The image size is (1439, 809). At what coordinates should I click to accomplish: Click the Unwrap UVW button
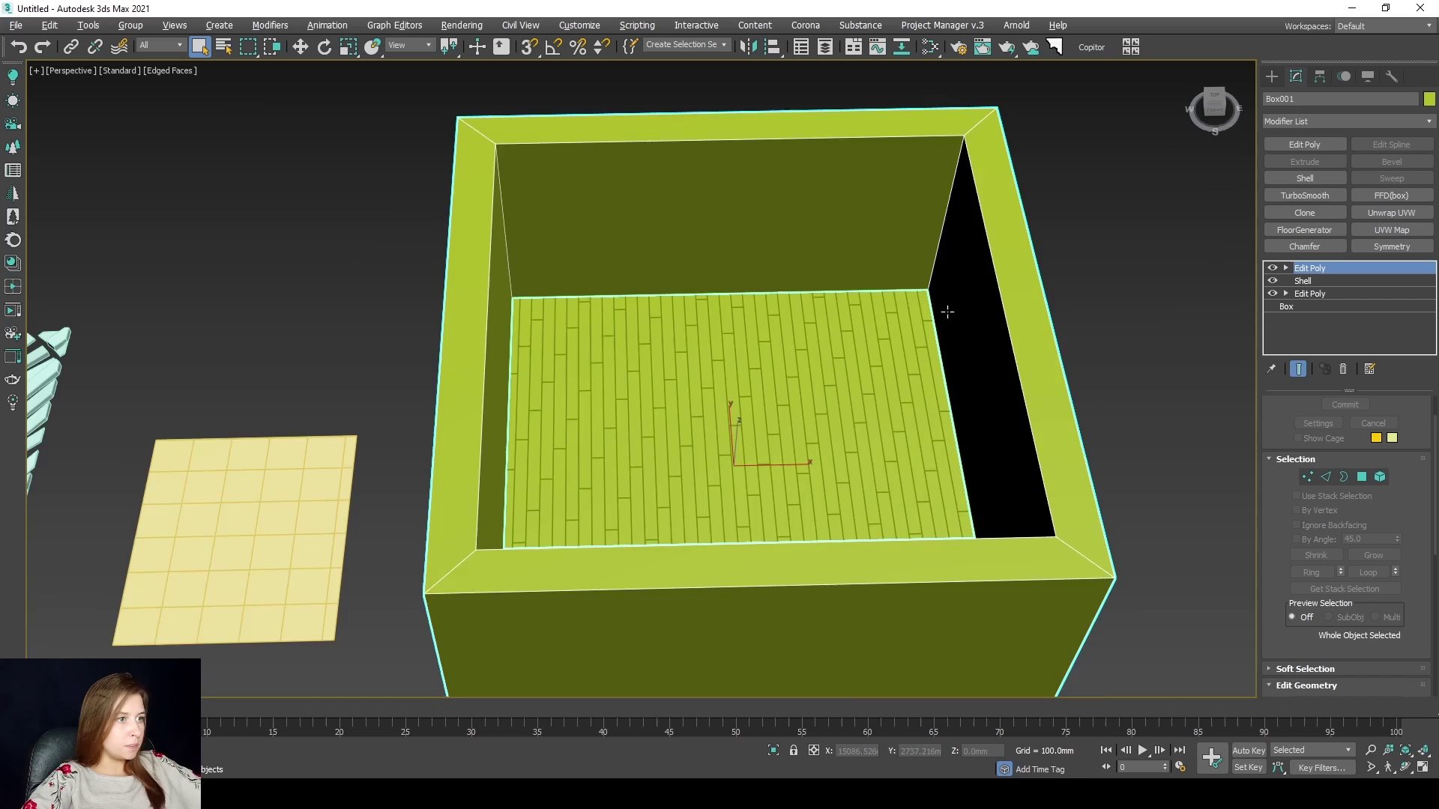[1391, 213]
